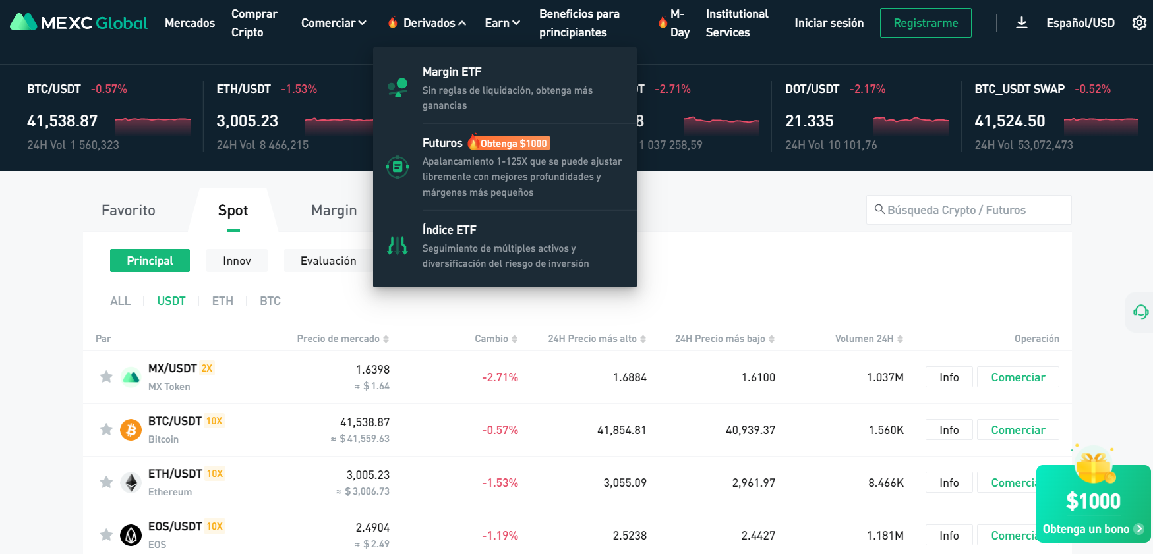Sort by Precio de mercado column
Screen dimensions: 1153x554
point(343,339)
